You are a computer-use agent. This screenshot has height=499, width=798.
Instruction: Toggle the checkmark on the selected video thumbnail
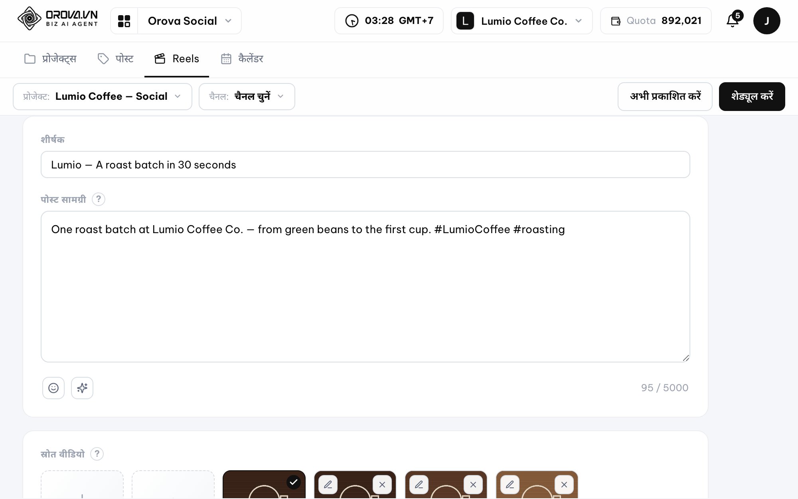point(294,482)
